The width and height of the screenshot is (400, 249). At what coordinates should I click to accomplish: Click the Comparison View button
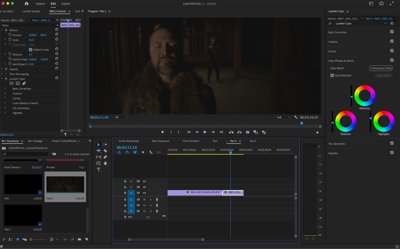(381, 68)
